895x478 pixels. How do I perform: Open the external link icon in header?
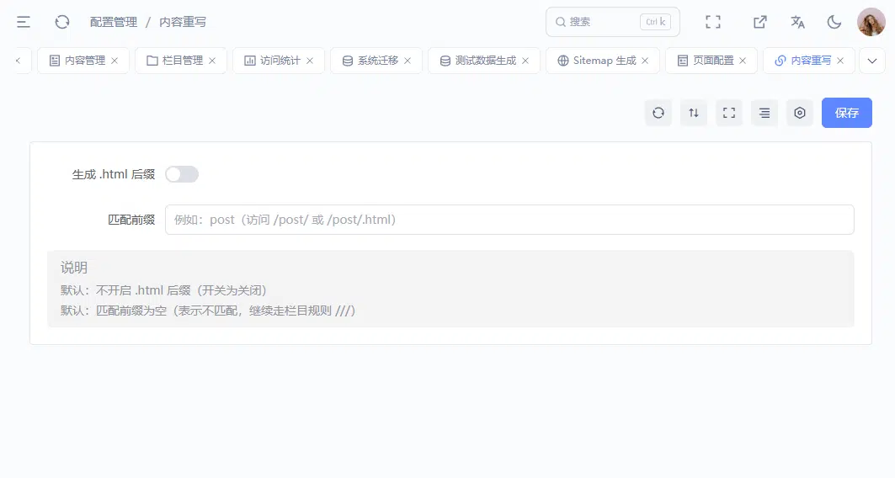point(759,22)
